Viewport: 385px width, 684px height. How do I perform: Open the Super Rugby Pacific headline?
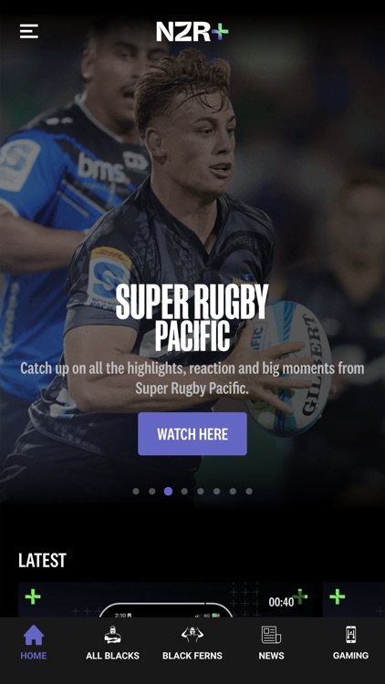(x=192, y=317)
